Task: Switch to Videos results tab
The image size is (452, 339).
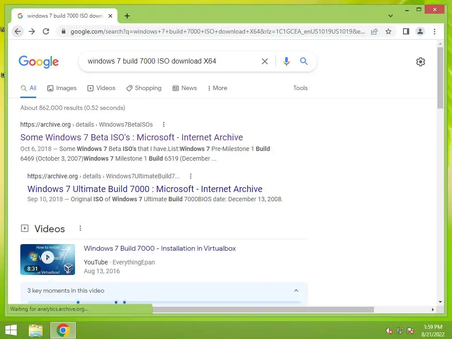Action: point(101,88)
